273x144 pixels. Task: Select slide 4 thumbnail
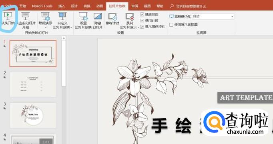pyautogui.click(x=33, y=139)
